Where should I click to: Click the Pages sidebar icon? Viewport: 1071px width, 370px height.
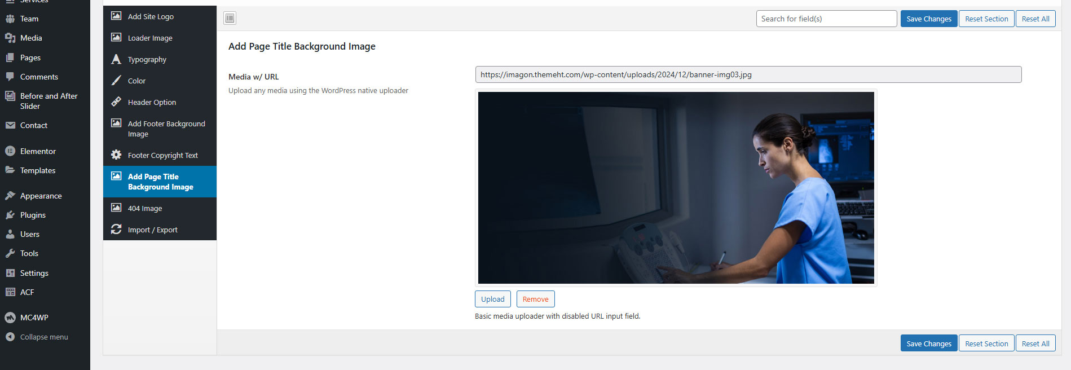click(10, 58)
